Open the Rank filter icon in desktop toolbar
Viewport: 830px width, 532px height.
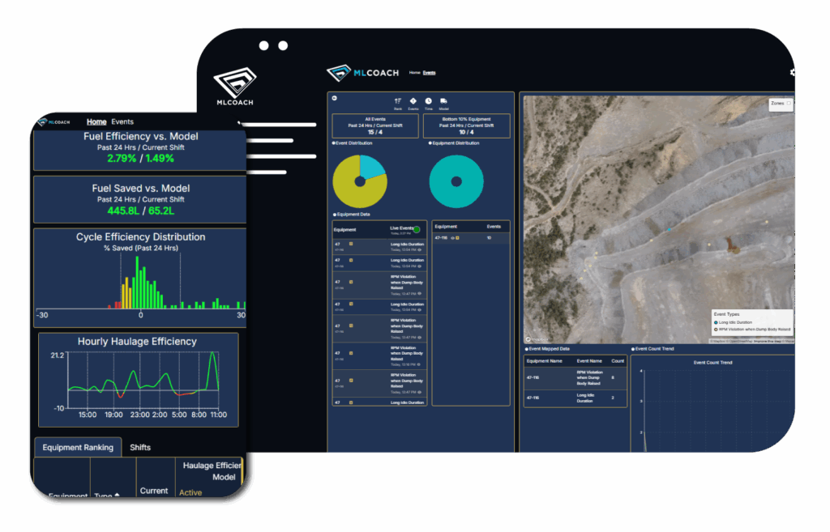pyautogui.click(x=397, y=101)
